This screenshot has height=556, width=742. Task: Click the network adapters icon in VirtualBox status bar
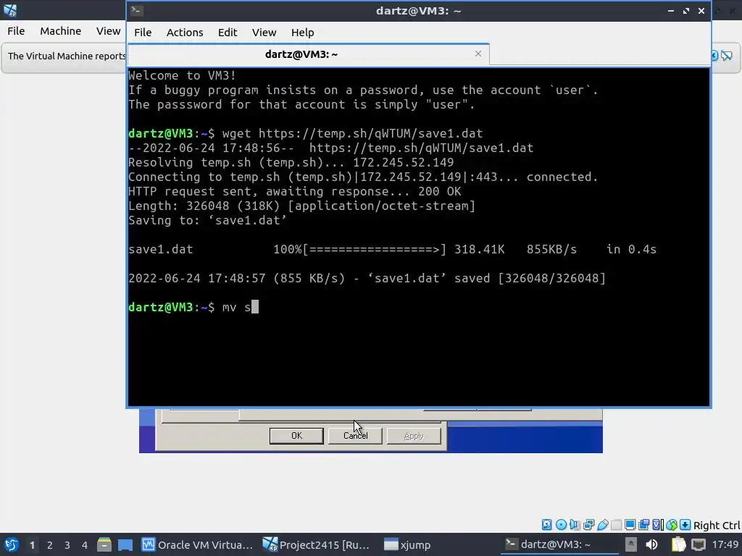coord(588,524)
